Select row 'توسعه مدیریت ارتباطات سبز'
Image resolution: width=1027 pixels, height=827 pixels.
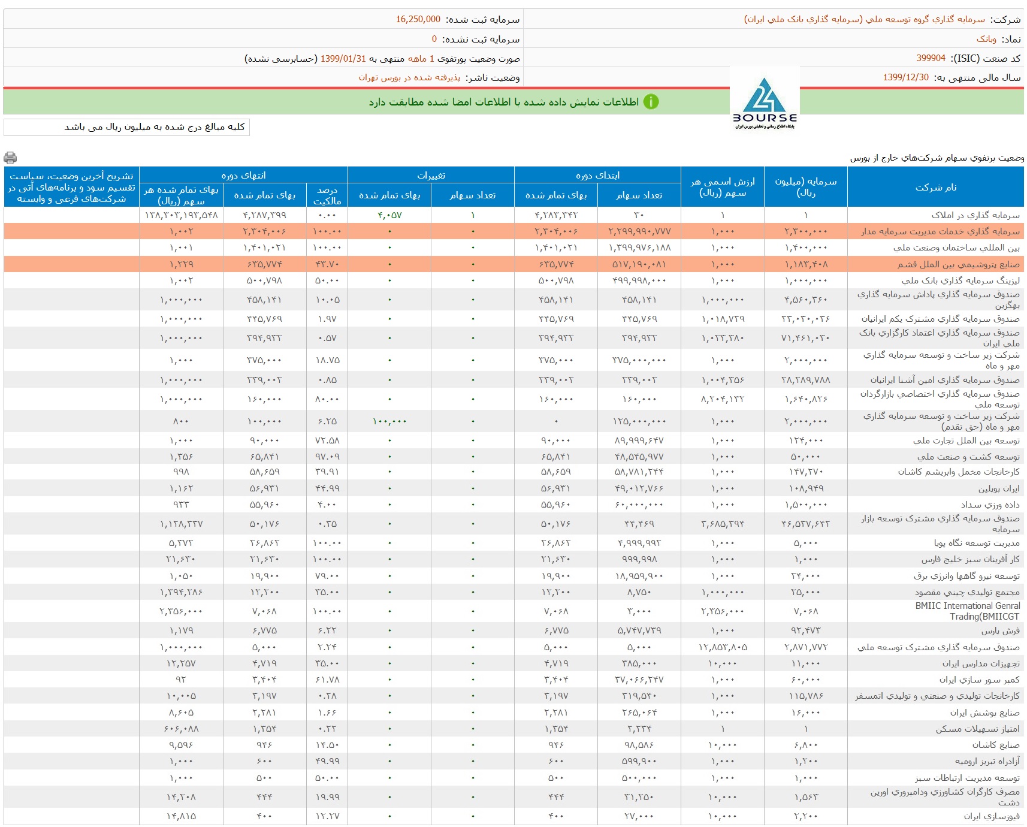click(x=514, y=778)
